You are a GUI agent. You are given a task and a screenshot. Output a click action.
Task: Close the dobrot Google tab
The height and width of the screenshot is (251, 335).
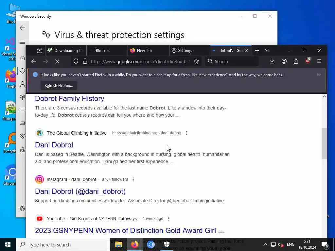[247, 51]
